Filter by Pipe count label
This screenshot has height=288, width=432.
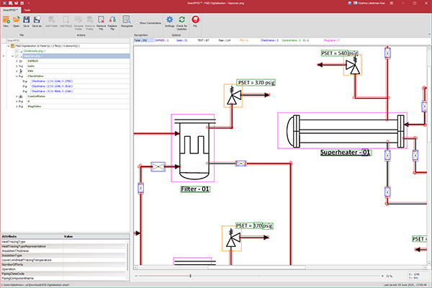click(225, 40)
